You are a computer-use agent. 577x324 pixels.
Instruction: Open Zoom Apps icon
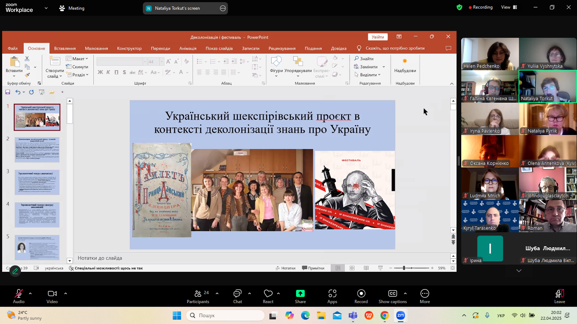[332, 294]
